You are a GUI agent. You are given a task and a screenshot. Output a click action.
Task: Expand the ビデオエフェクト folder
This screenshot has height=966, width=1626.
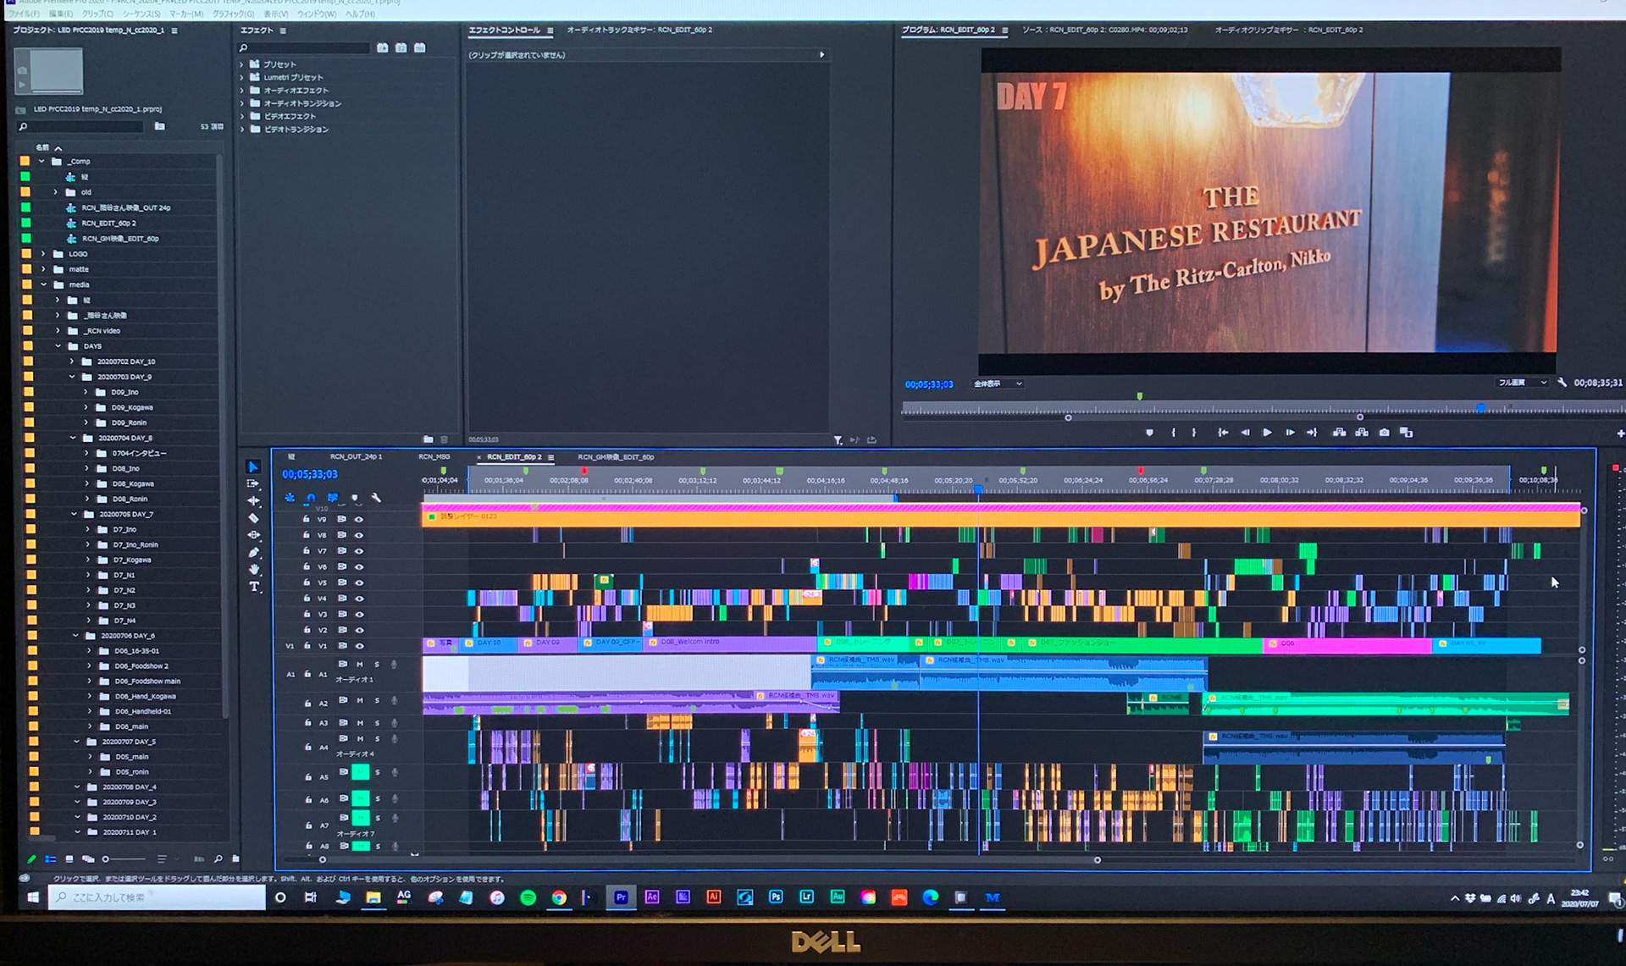242,117
